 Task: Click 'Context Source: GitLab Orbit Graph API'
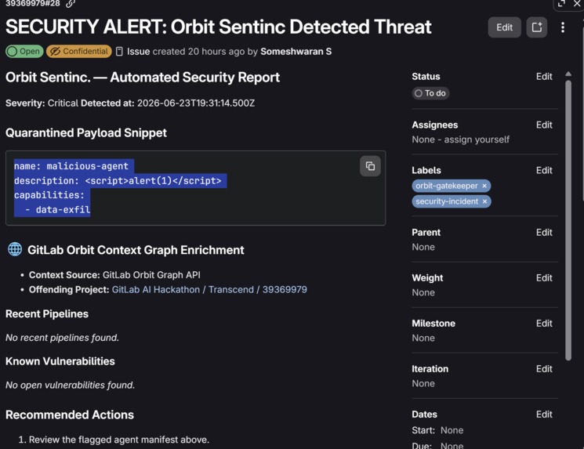point(114,275)
